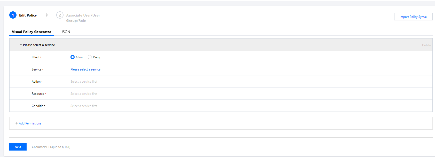Screen dimensions: 435x157
Task: Click the step 1 circle icon
Action: pyautogui.click(x=13, y=15)
